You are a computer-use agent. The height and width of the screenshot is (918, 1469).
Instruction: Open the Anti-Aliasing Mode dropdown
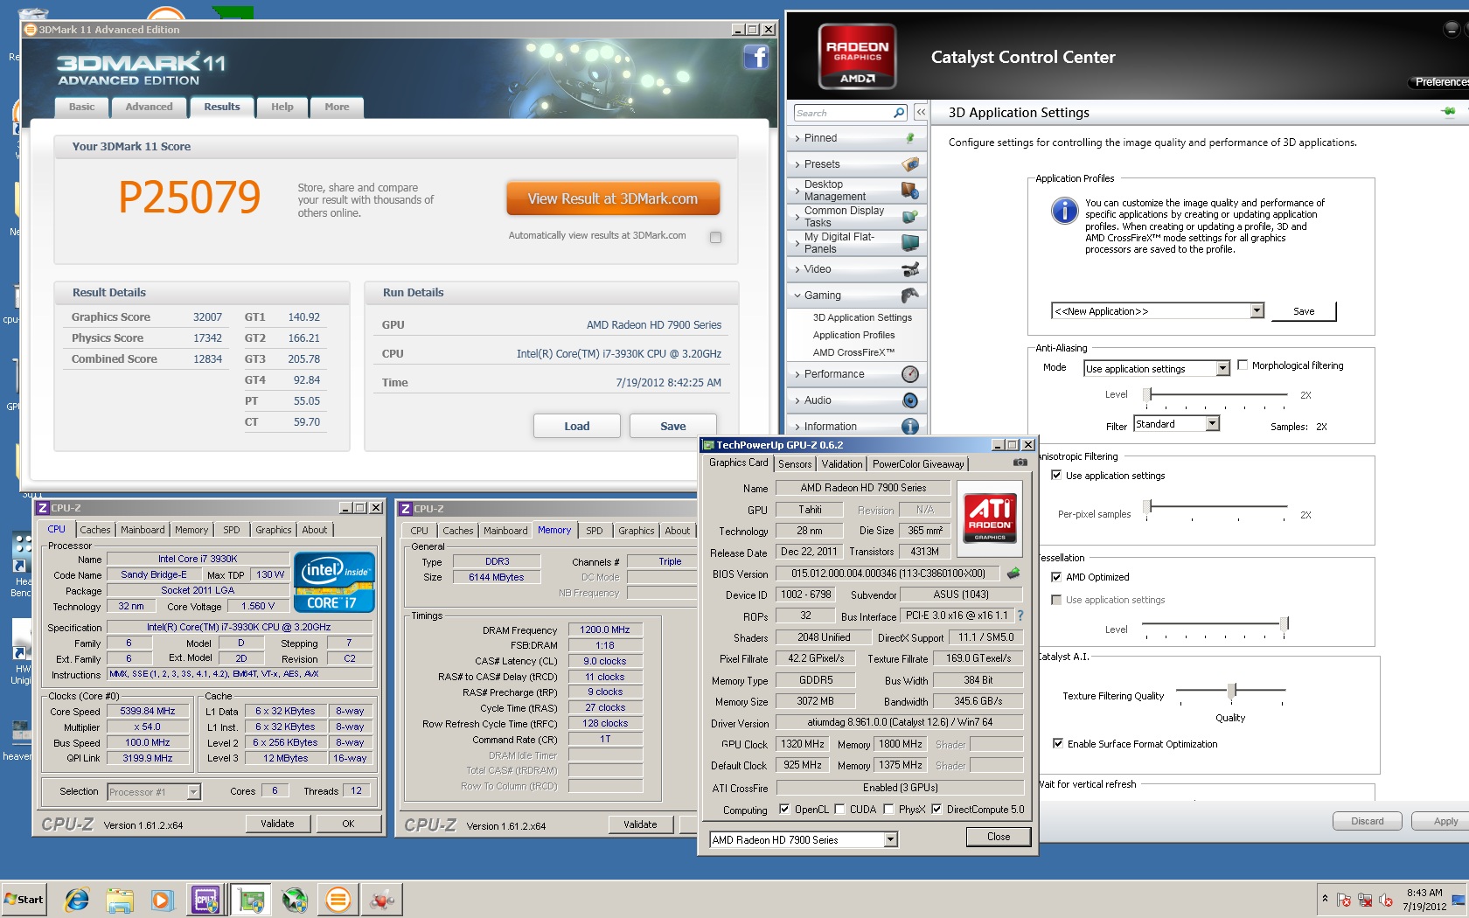pos(1223,368)
